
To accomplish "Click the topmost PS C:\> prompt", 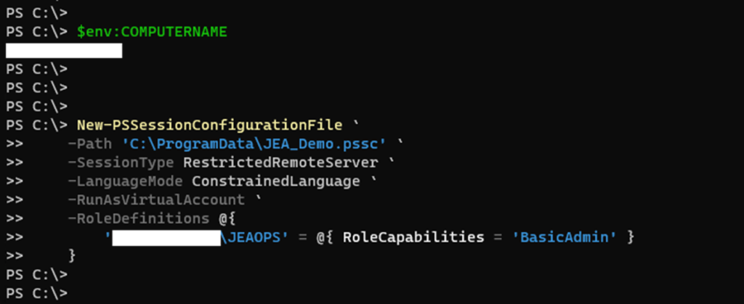I will pyautogui.click(x=36, y=12).
